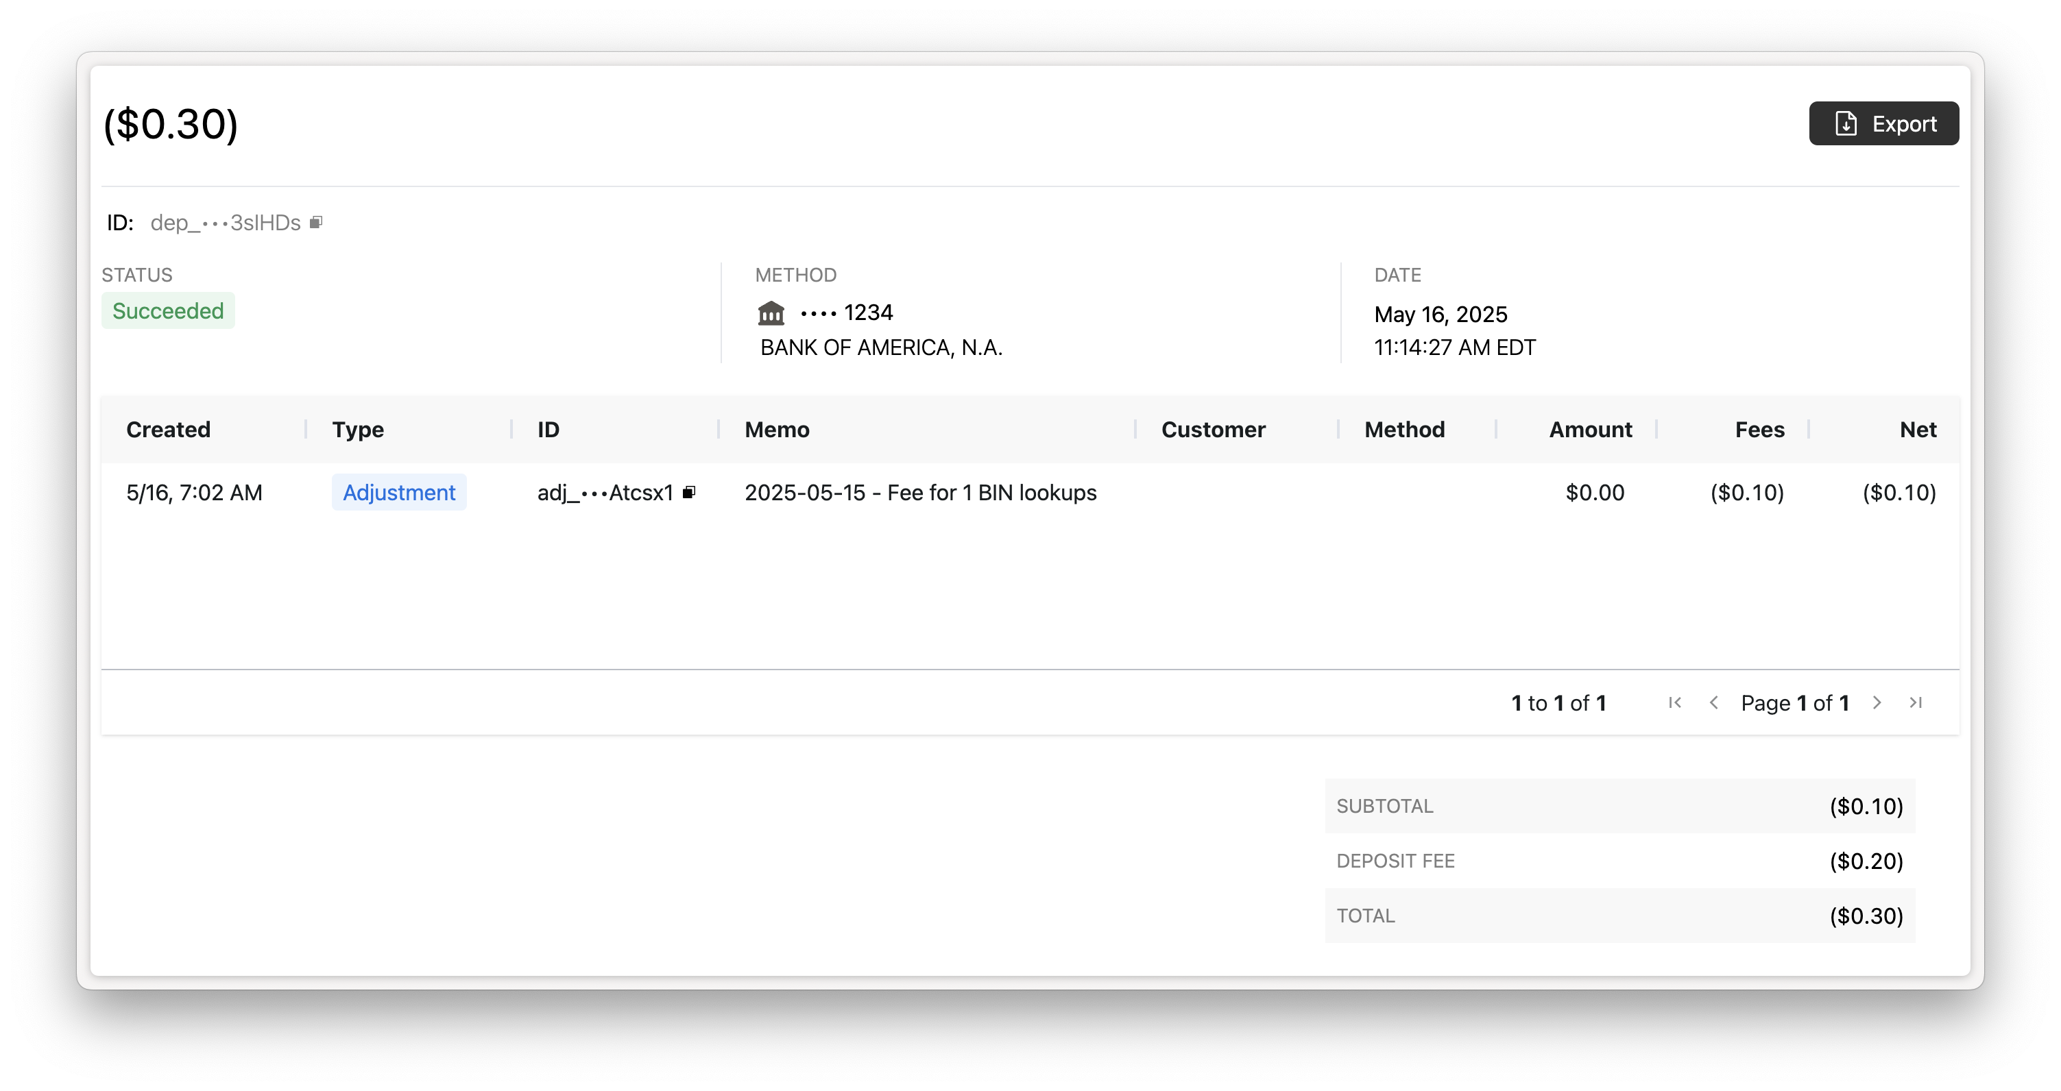Click the Adjustment type badge
Screen dimensions: 2061x1091
pos(399,493)
